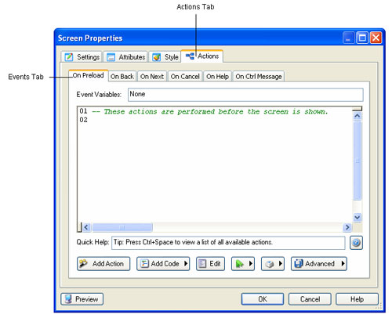The image size is (392, 318).
Task: Click the vertical scrollbar down arrow
Action: [357, 217]
